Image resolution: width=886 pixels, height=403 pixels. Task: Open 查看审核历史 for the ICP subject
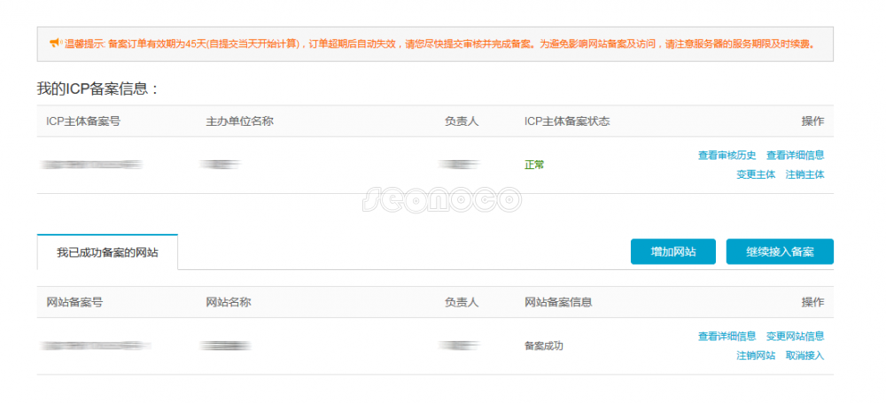point(727,155)
